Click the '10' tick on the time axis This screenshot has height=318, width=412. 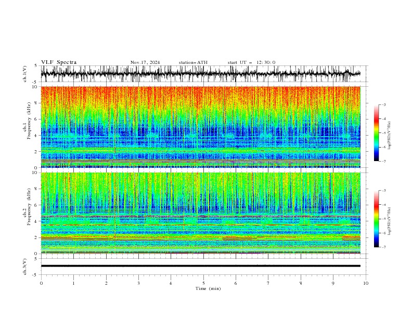click(x=366, y=283)
